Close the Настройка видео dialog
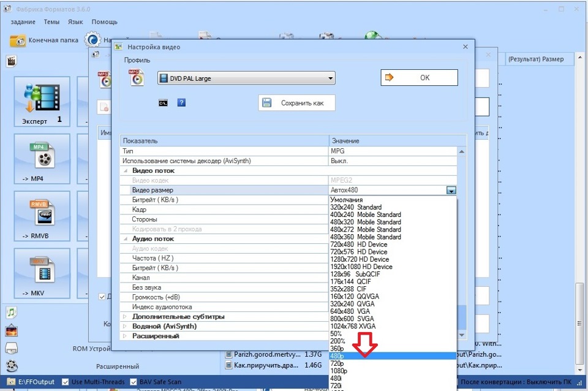 [x=466, y=47]
